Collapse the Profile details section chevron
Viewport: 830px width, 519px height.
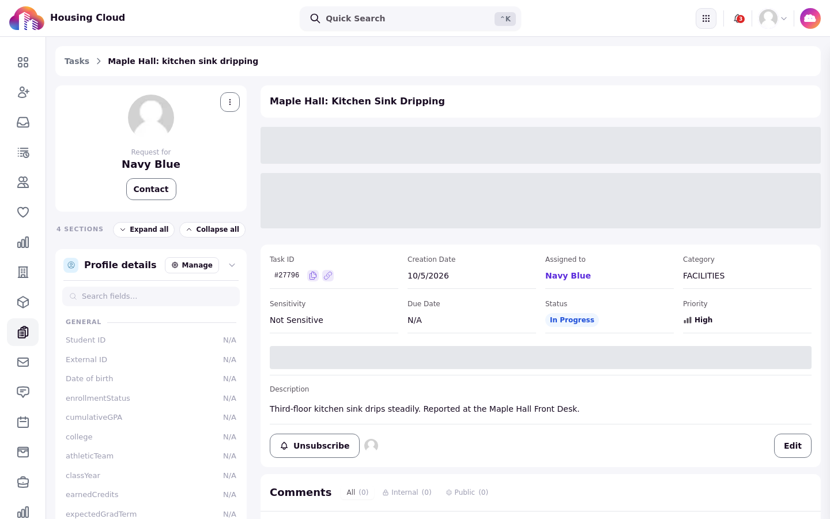tap(232, 265)
